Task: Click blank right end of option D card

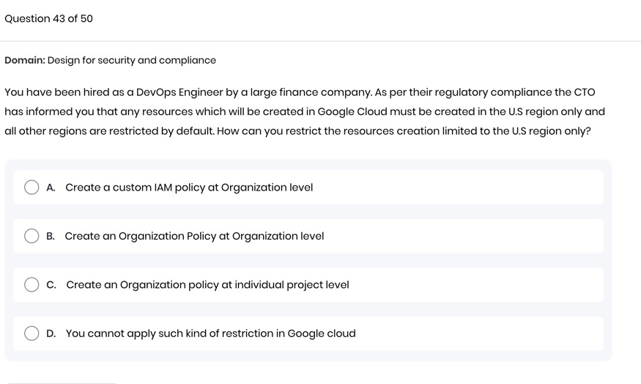Action: coord(513,333)
